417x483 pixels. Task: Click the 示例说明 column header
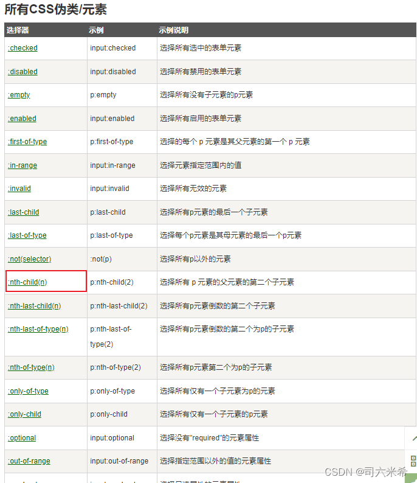click(x=174, y=30)
